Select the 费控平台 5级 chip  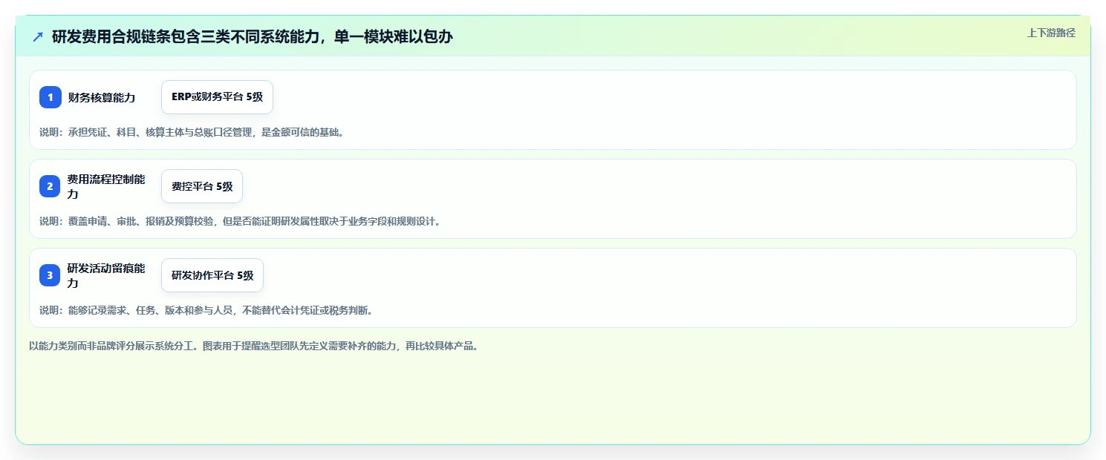click(x=202, y=186)
